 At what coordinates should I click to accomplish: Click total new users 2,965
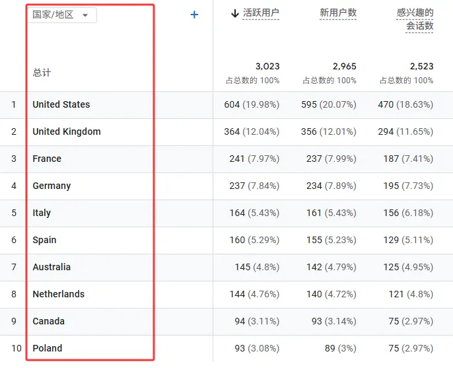click(345, 67)
